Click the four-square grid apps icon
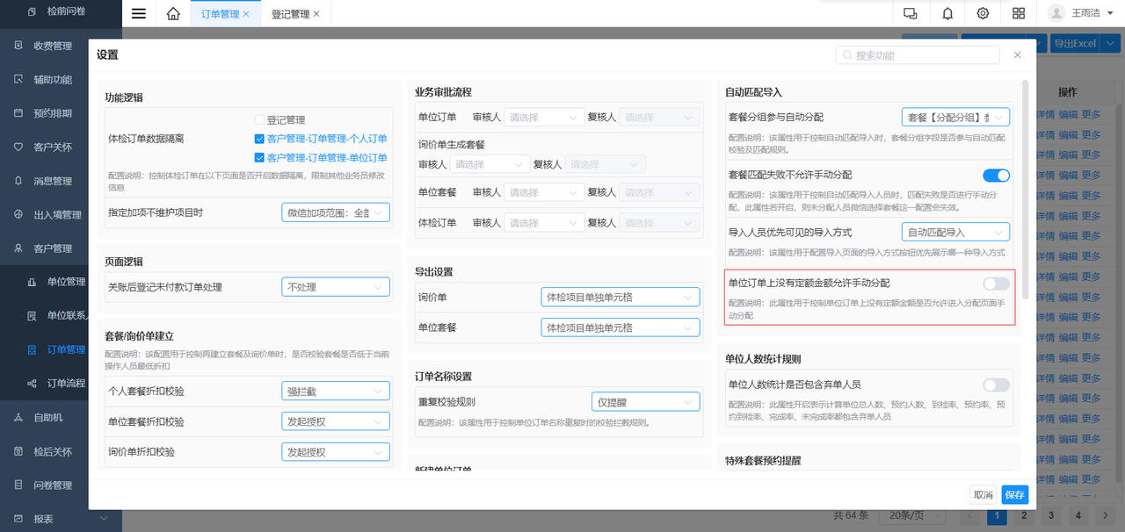Screen dimensions: 1125x532 pyautogui.click(x=1019, y=13)
